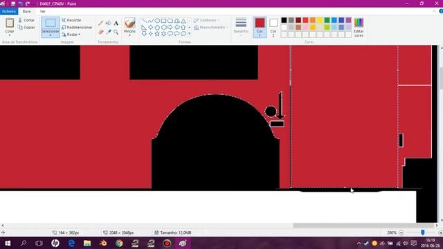
Task: Pick the green color swatch
Action: pos(327,20)
